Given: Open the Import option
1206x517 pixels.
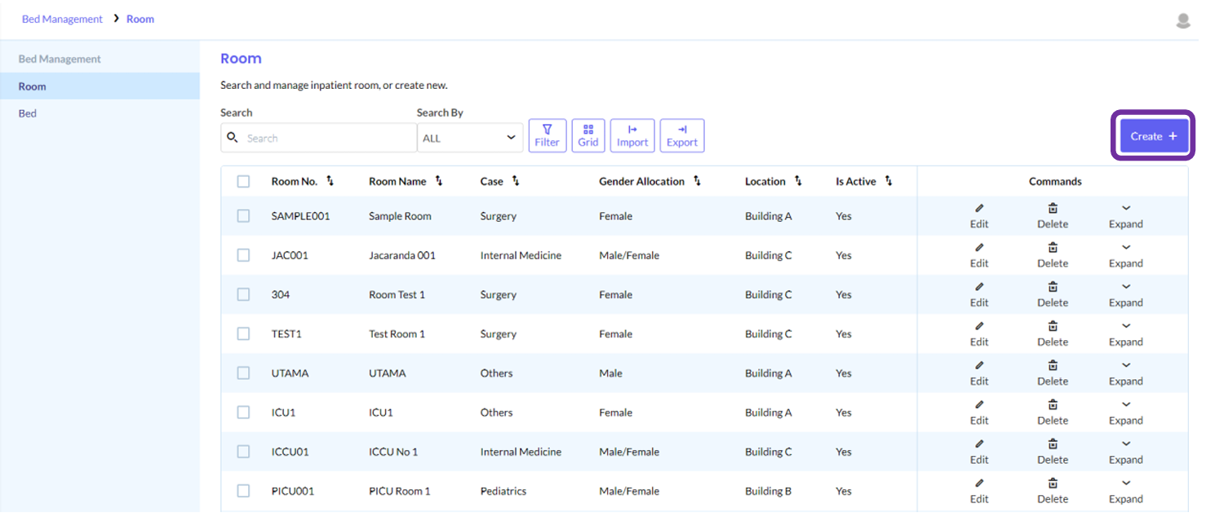Looking at the screenshot, I should click(632, 135).
